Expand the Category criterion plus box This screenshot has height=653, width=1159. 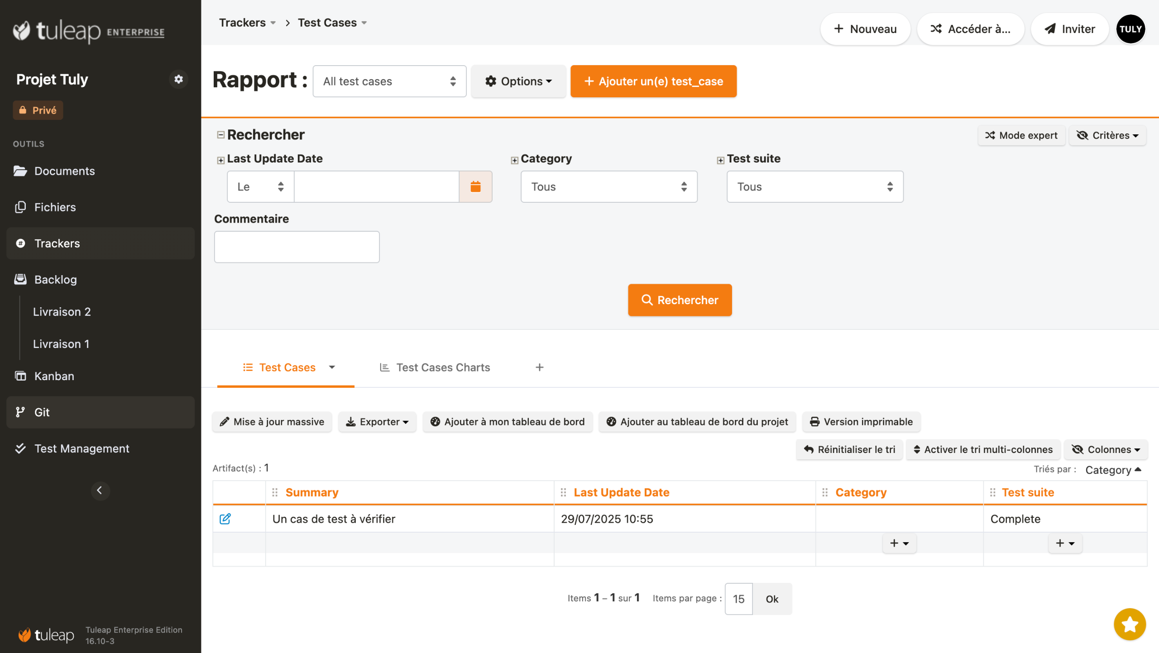tap(514, 160)
